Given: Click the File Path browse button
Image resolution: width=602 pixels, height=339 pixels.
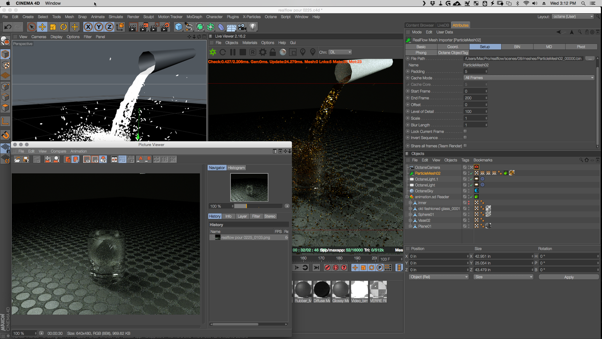Looking at the screenshot, I should (x=589, y=58).
